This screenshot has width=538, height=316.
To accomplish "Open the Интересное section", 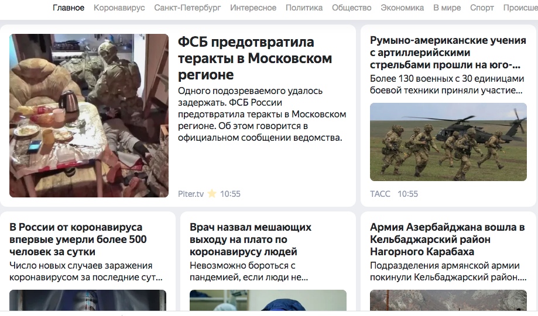I will pos(253,8).
